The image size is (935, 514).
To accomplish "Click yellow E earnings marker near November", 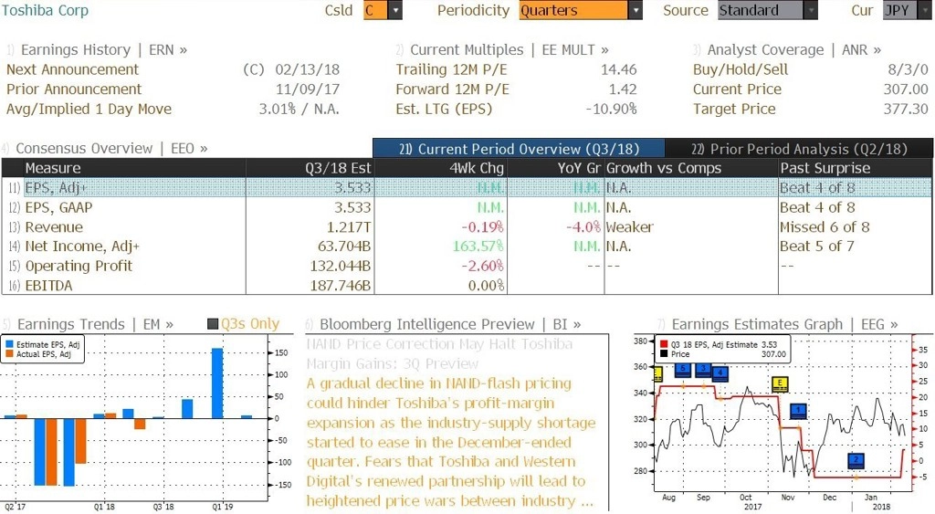I will 780,384.
